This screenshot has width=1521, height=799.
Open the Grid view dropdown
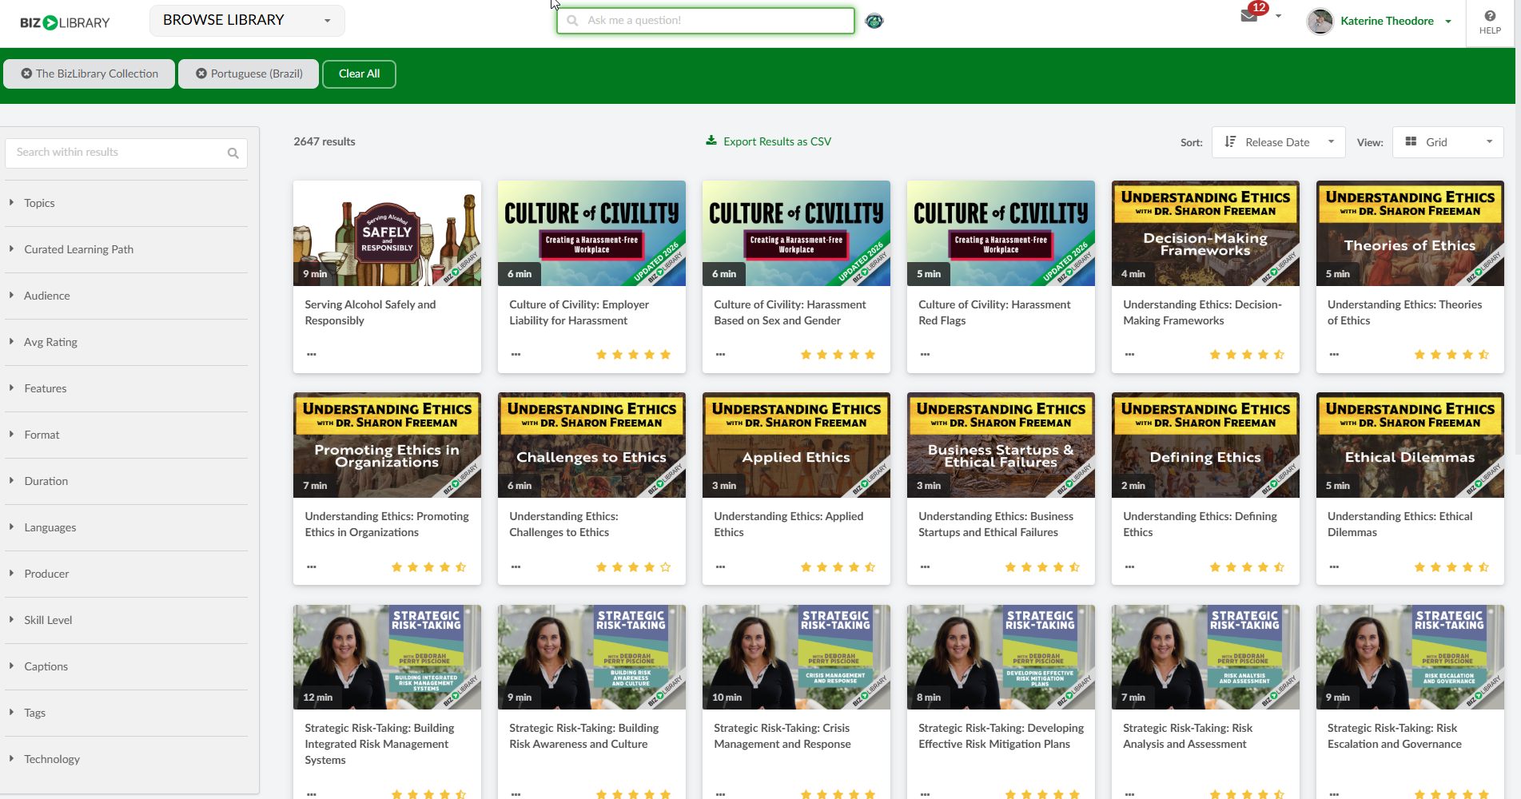[x=1448, y=142]
